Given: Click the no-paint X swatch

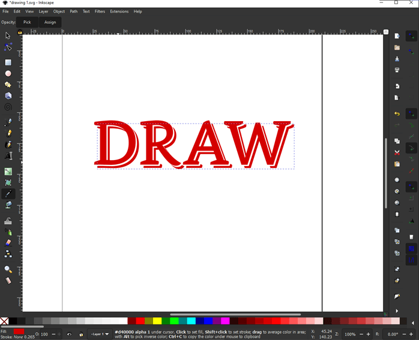Looking at the screenshot, I should (4, 321).
